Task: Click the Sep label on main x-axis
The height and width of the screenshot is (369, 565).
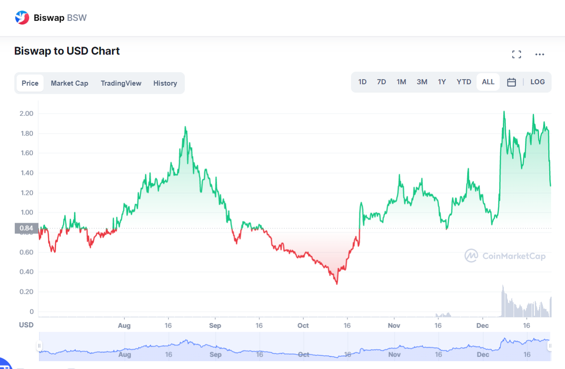Action: (x=215, y=326)
